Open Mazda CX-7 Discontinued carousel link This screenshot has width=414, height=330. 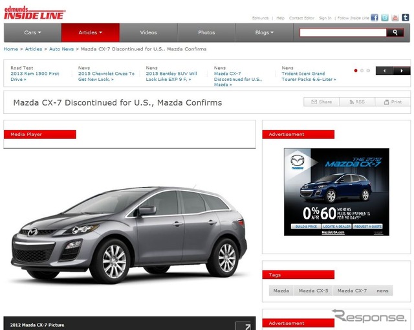tap(238, 79)
